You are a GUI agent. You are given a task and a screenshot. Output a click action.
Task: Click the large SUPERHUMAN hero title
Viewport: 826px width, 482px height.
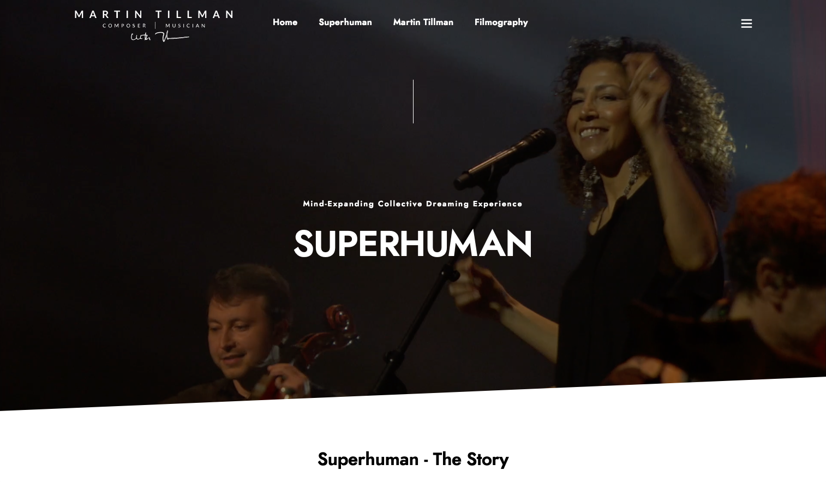413,243
